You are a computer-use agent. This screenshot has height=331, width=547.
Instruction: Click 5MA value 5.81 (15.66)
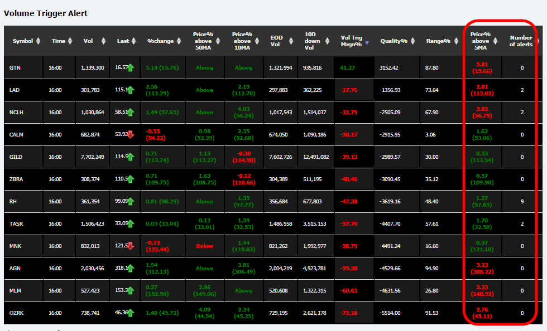pyautogui.click(x=482, y=67)
